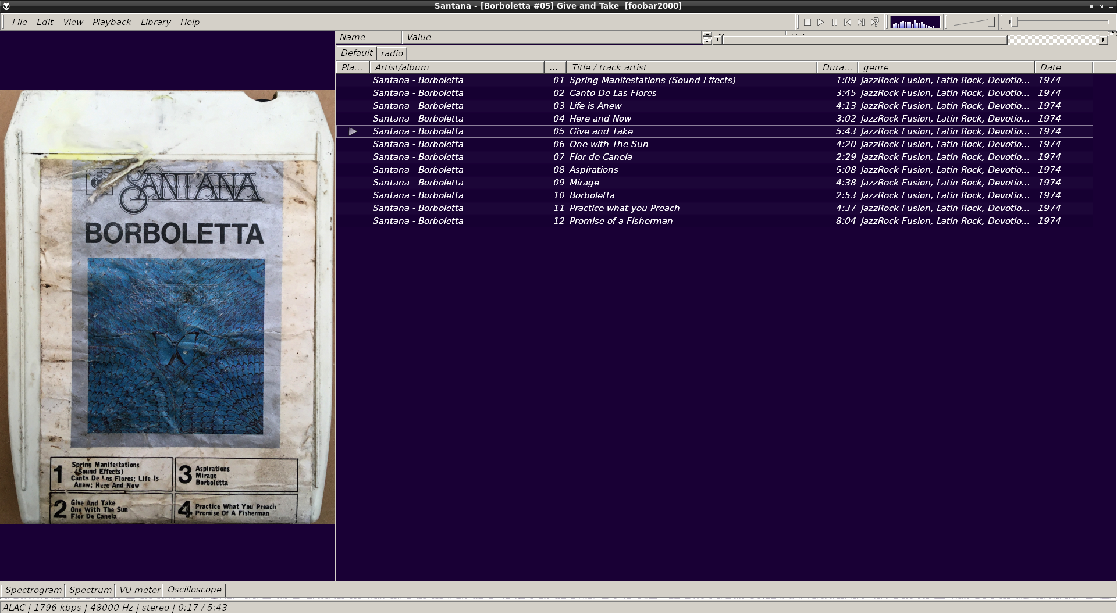
Task: Select track 07 Flor de Canela
Action: click(x=714, y=157)
